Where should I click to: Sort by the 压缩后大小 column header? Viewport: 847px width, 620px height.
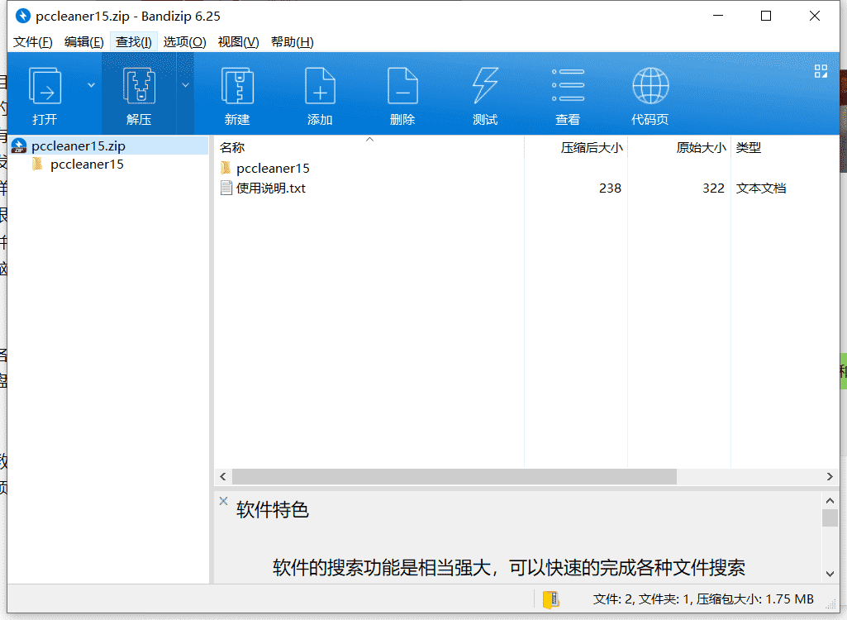click(x=576, y=147)
